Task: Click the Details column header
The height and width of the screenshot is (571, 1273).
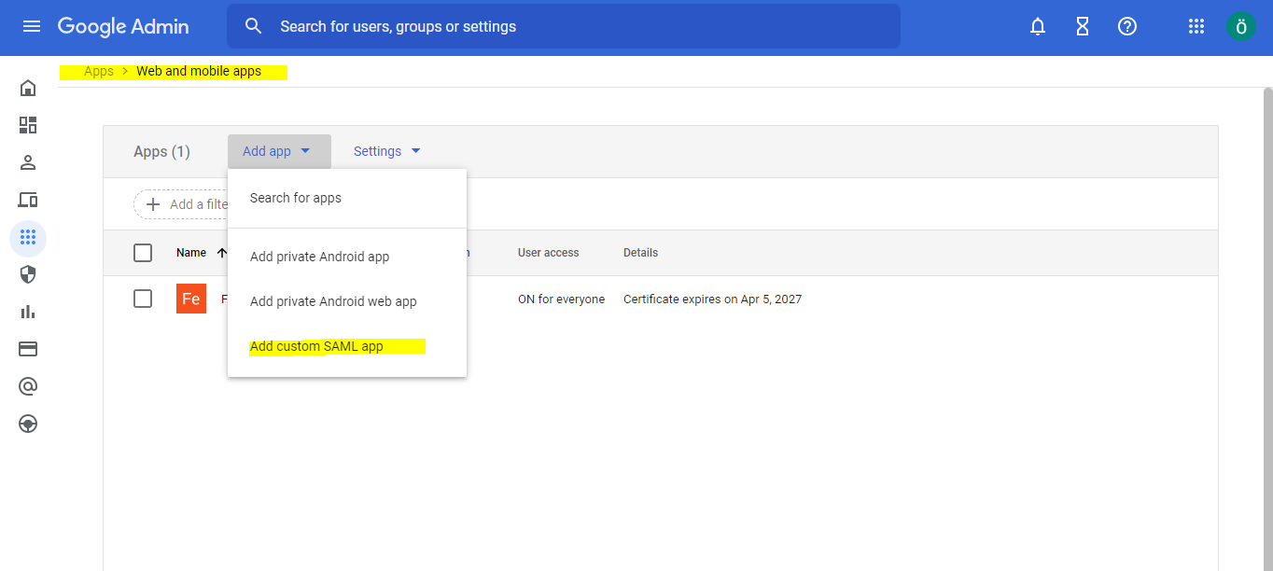Action: (x=640, y=253)
